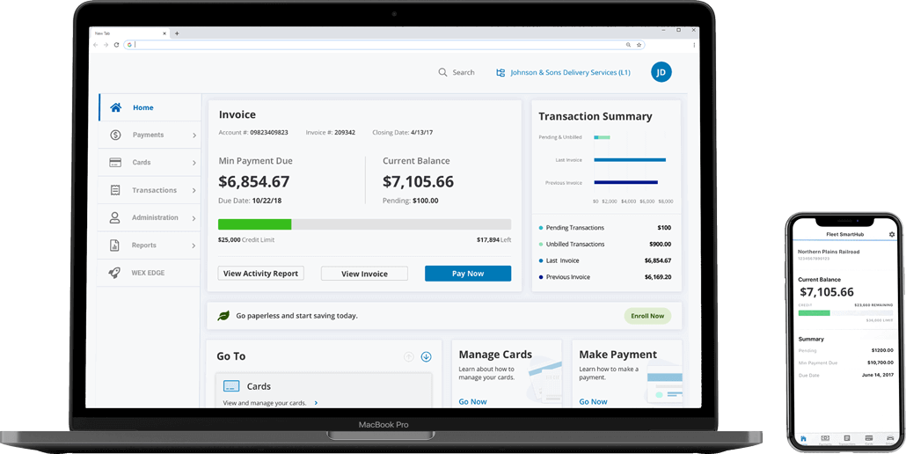Click the Administration person icon
The width and height of the screenshot is (906, 454).
point(115,217)
